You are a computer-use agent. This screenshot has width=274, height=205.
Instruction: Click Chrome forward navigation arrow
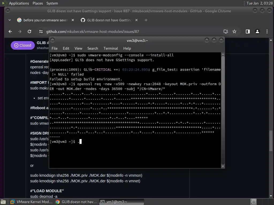click(20, 31)
